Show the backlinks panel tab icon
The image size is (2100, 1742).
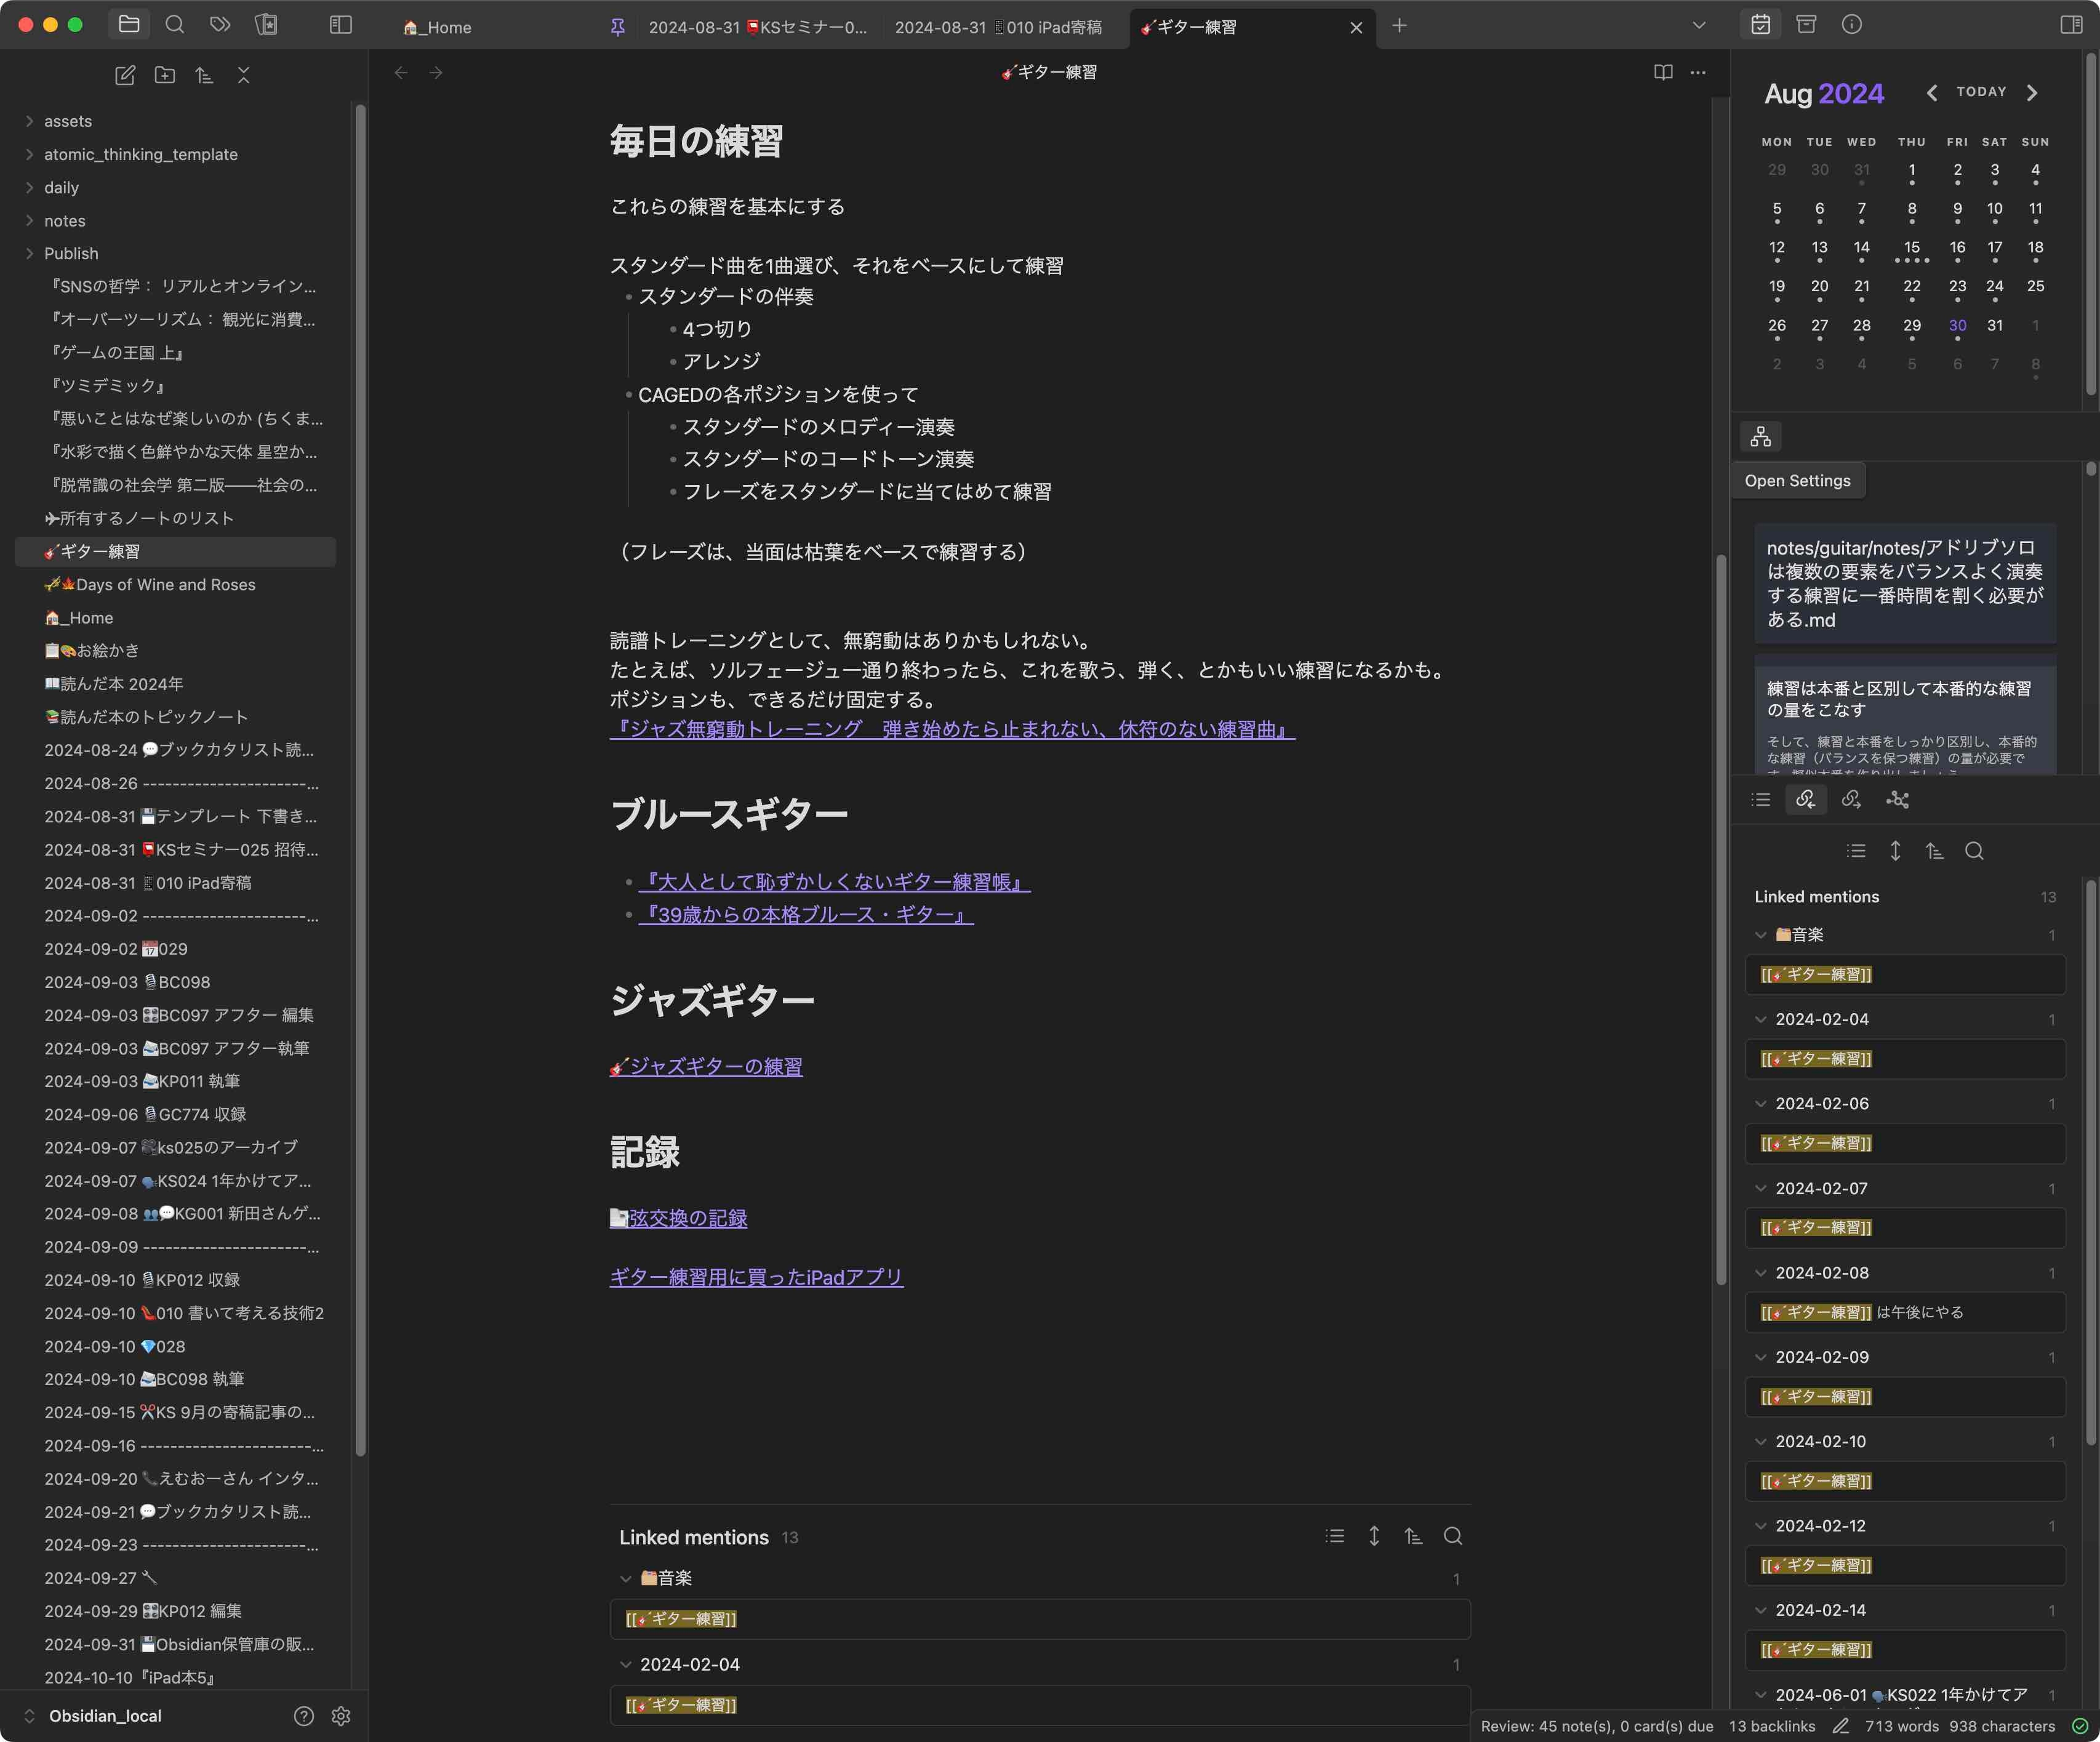coord(1806,800)
